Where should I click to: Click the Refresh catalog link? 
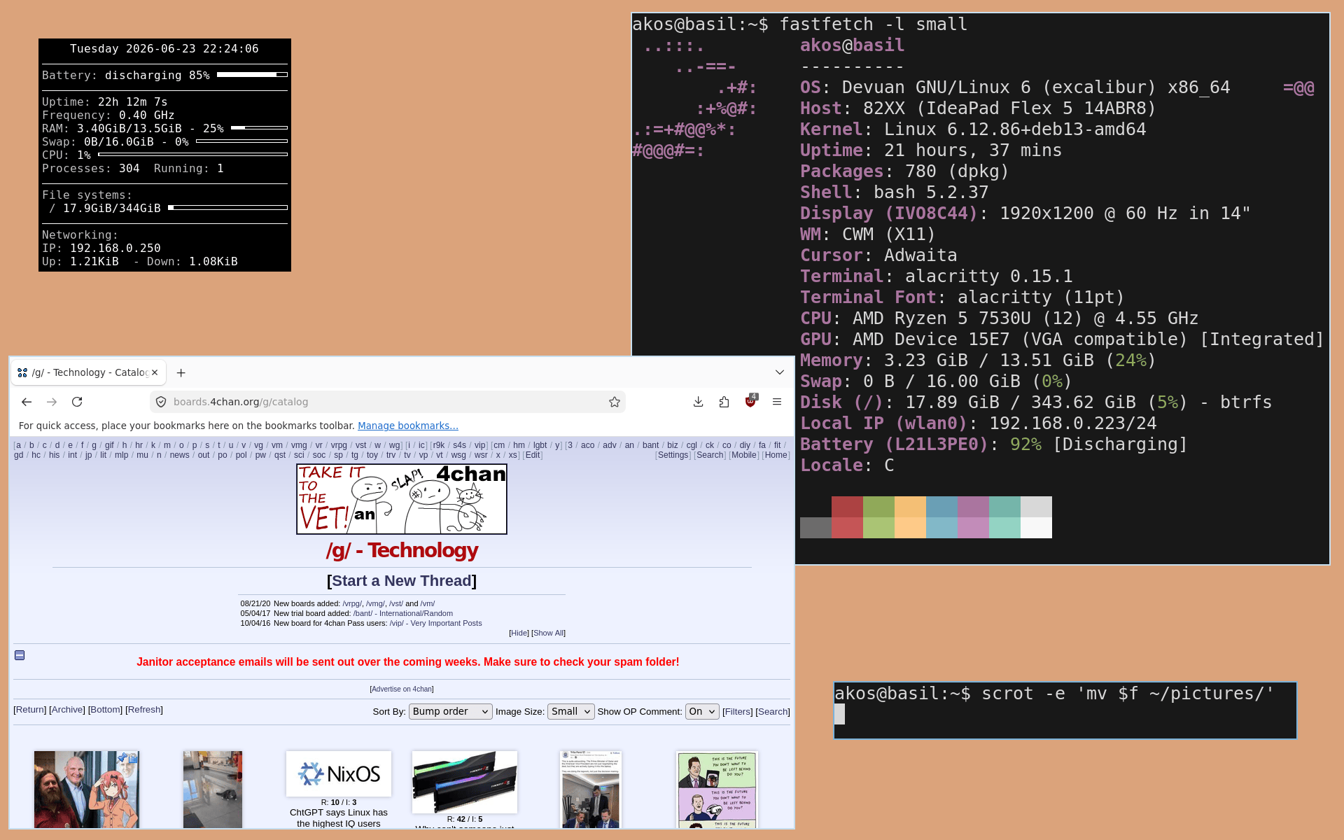pyautogui.click(x=144, y=710)
